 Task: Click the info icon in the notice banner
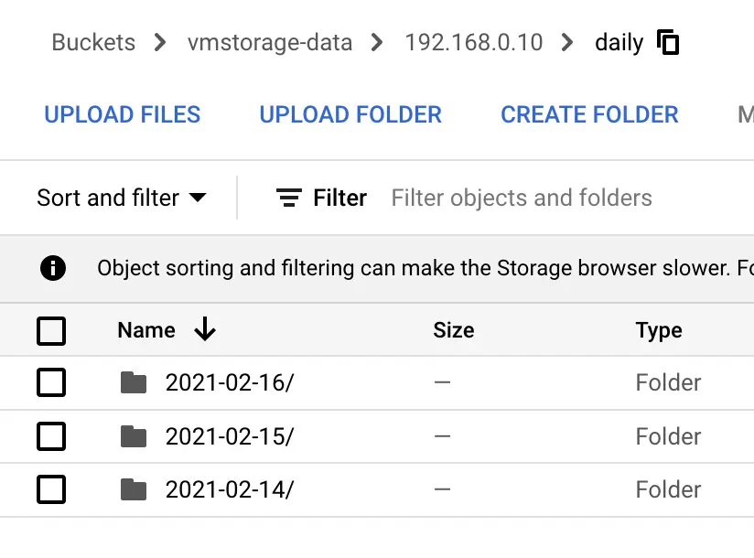pyautogui.click(x=53, y=268)
